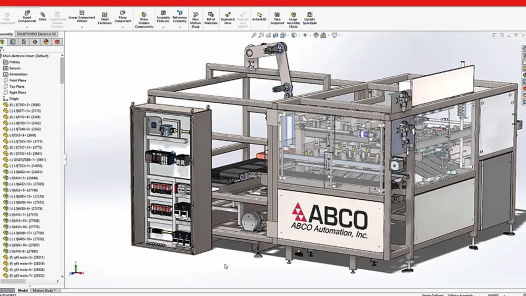This screenshot has height=296, width=526.
Task: Click Edit Appearance ball icon
Action: coord(316,35)
